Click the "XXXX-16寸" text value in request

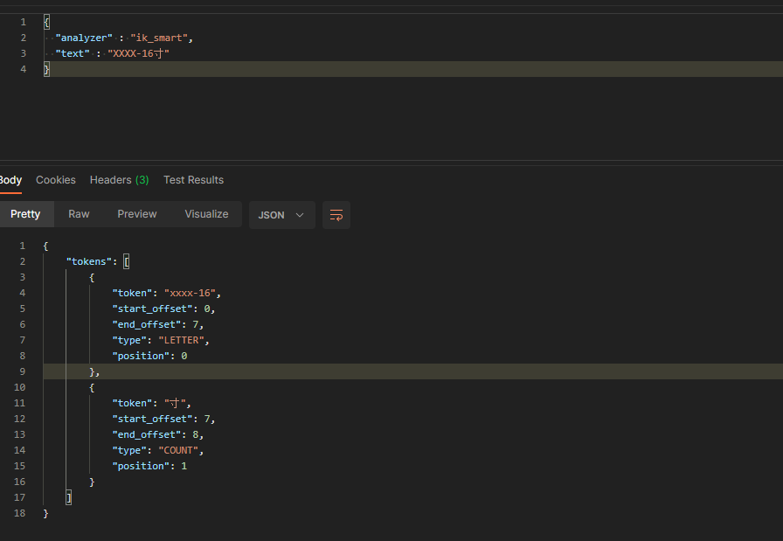138,53
